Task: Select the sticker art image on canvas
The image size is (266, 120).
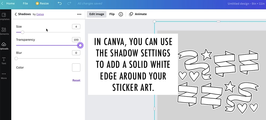Action: click(218, 81)
